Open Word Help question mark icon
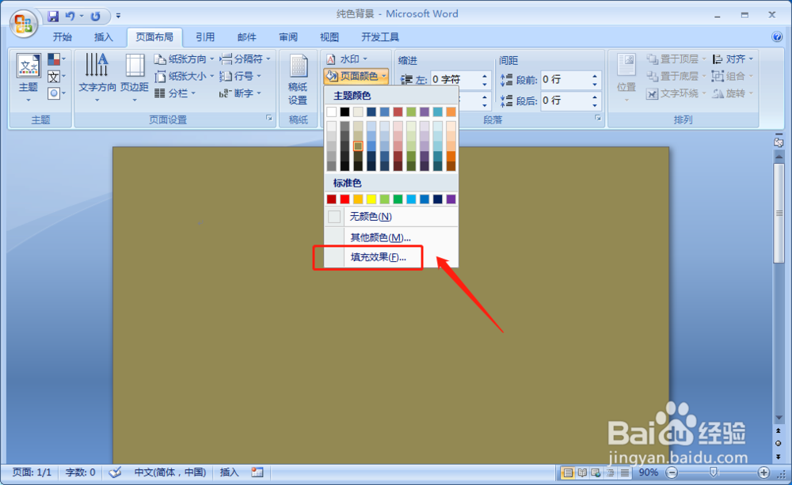This screenshot has height=485, width=792. pos(777,37)
